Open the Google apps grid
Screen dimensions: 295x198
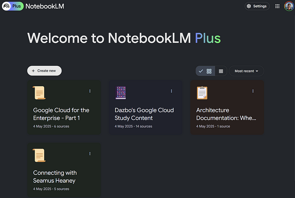pos(277,6)
